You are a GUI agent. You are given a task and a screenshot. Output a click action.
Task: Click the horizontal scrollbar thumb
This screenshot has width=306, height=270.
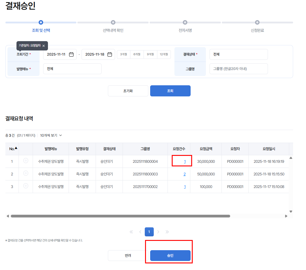point(120,216)
